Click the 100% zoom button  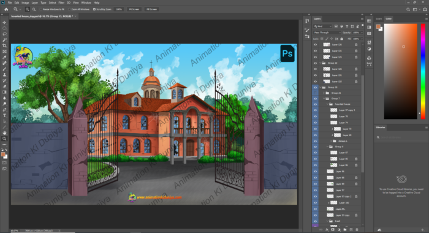119,9
